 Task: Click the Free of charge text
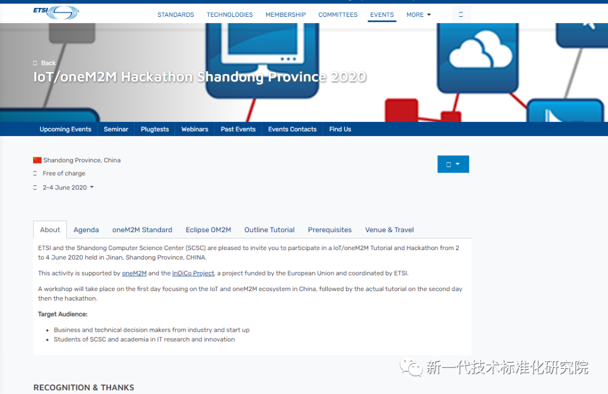tap(64, 173)
